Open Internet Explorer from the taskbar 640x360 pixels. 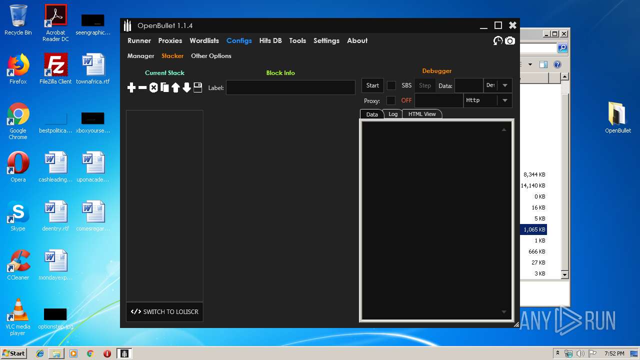(x=40, y=353)
